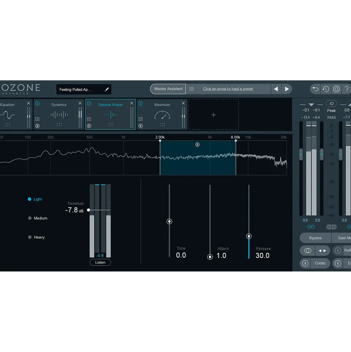
Task: Remove the Equalizer module with its X
Action: click(x=29, y=103)
